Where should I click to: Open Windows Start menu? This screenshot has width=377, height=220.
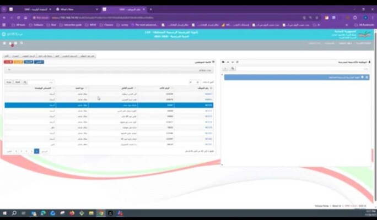click(4, 213)
